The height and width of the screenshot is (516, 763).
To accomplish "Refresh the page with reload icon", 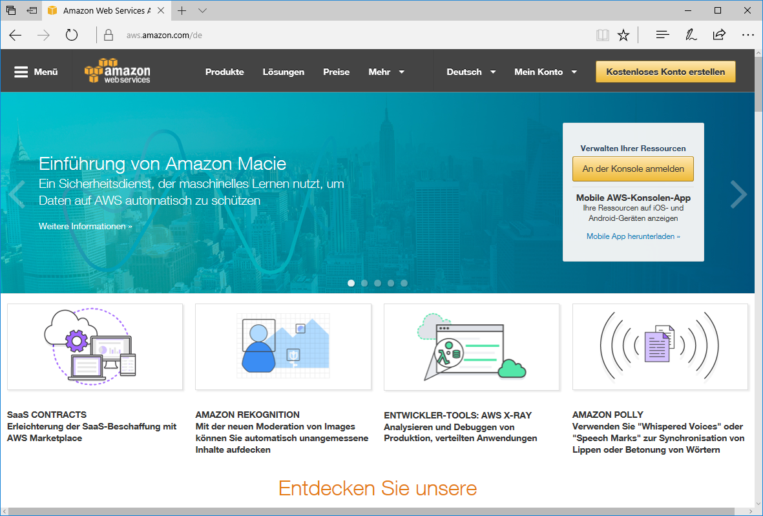I will pyautogui.click(x=72, y=35).
